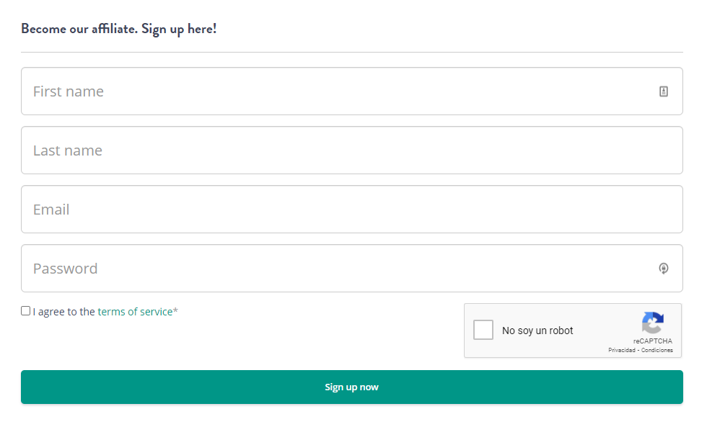Viewport: 707px width, 427px height.
Task: Click the reCAPTCHA logo
Action: 652,323
